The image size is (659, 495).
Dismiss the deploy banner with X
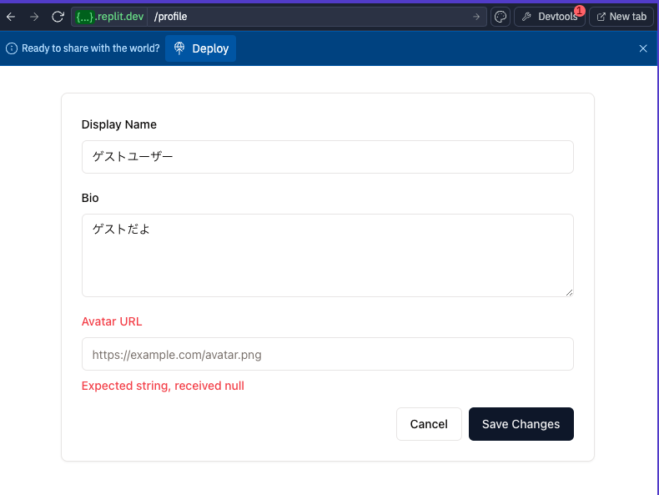click(643, 48)
